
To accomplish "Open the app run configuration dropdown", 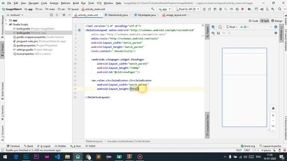I will click(165, 9).
